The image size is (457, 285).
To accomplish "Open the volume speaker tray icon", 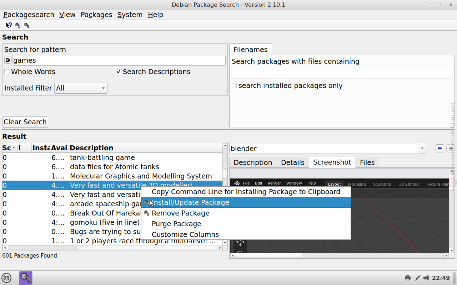I will click(x=426, y=278).
